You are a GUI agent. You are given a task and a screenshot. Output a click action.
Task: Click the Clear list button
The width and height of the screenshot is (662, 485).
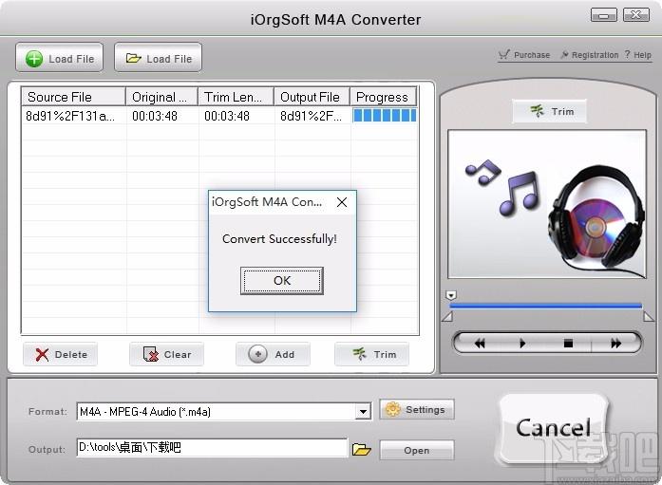167,354
